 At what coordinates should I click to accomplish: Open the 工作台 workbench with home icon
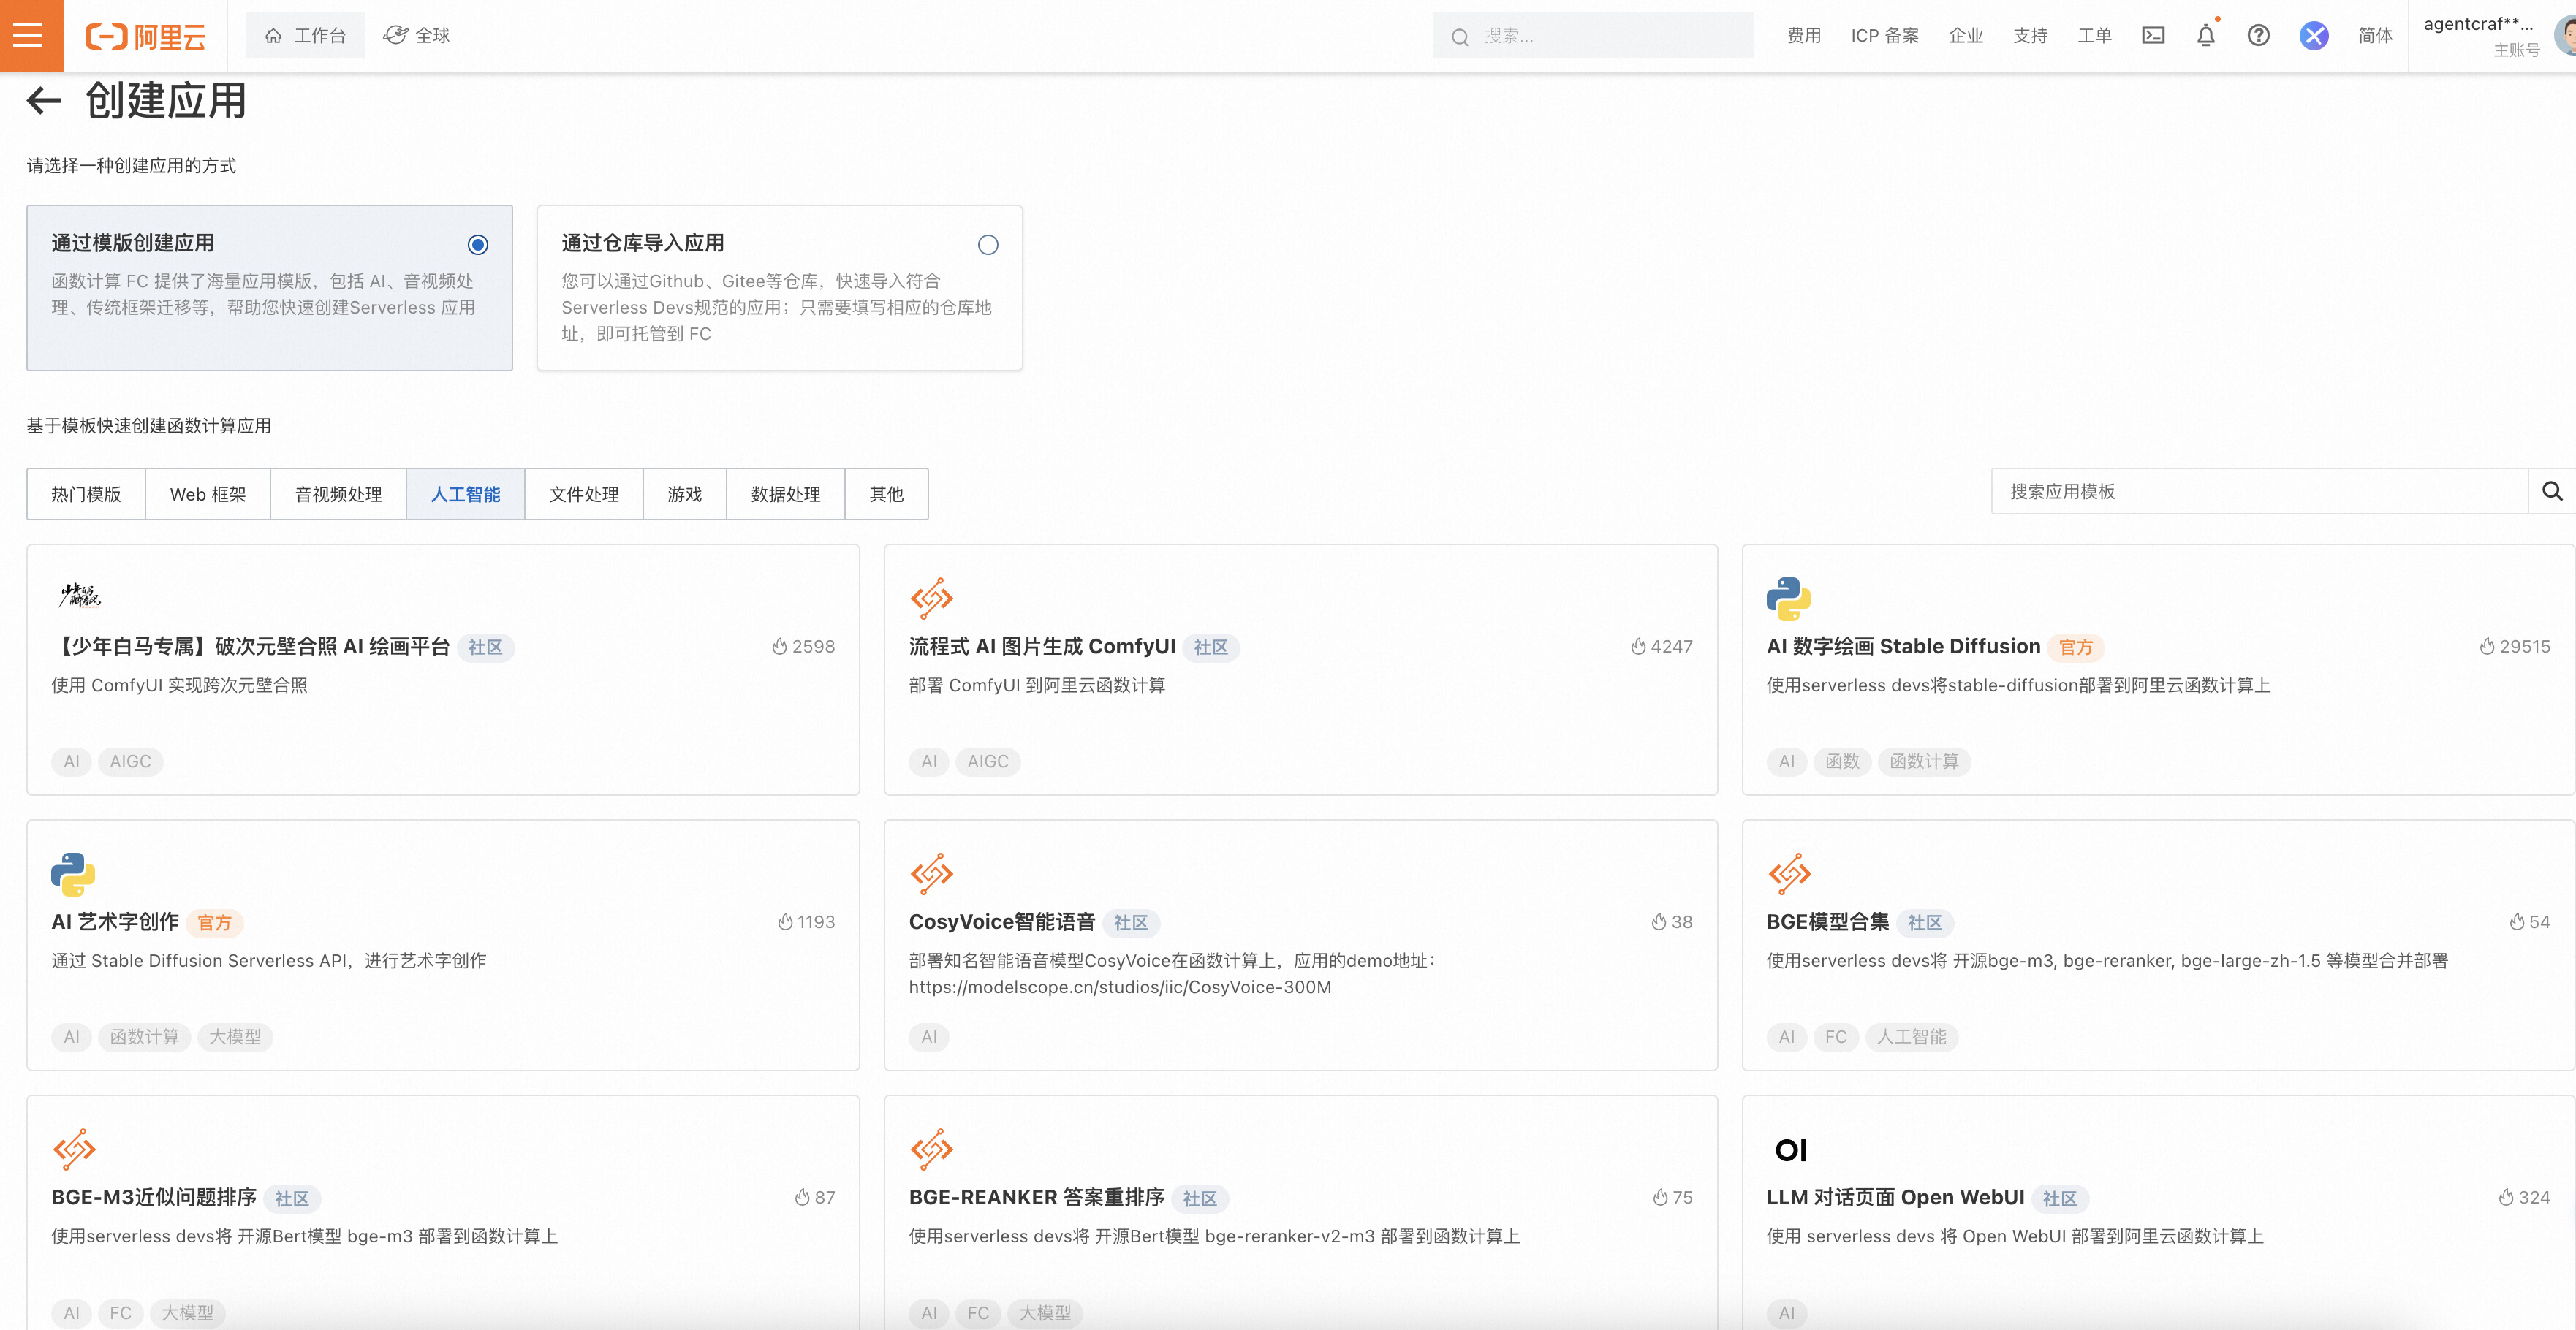[x=305, y=35]
